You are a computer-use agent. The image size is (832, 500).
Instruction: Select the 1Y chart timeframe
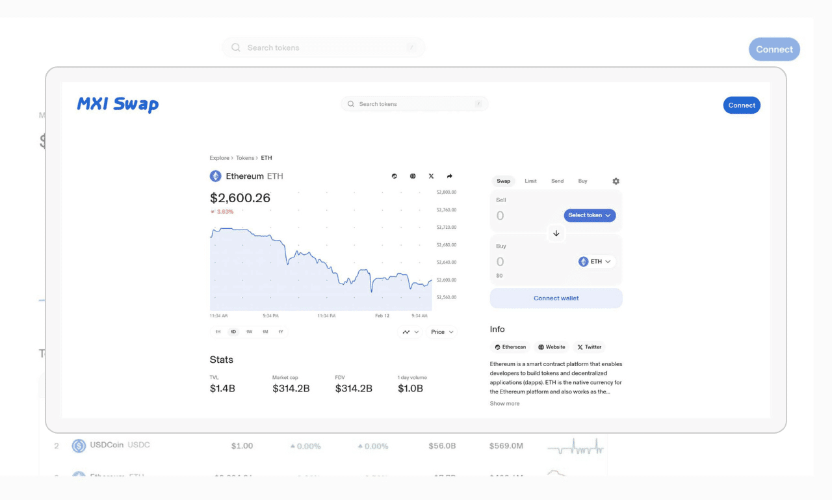pyautogui.click(x=281, y=332)
